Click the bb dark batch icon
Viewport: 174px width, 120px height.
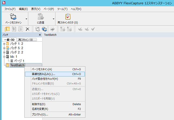[x=8, y=57]
